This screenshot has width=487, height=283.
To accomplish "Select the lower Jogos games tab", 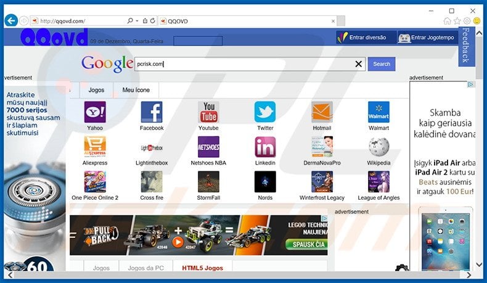I will click(101, 267).
